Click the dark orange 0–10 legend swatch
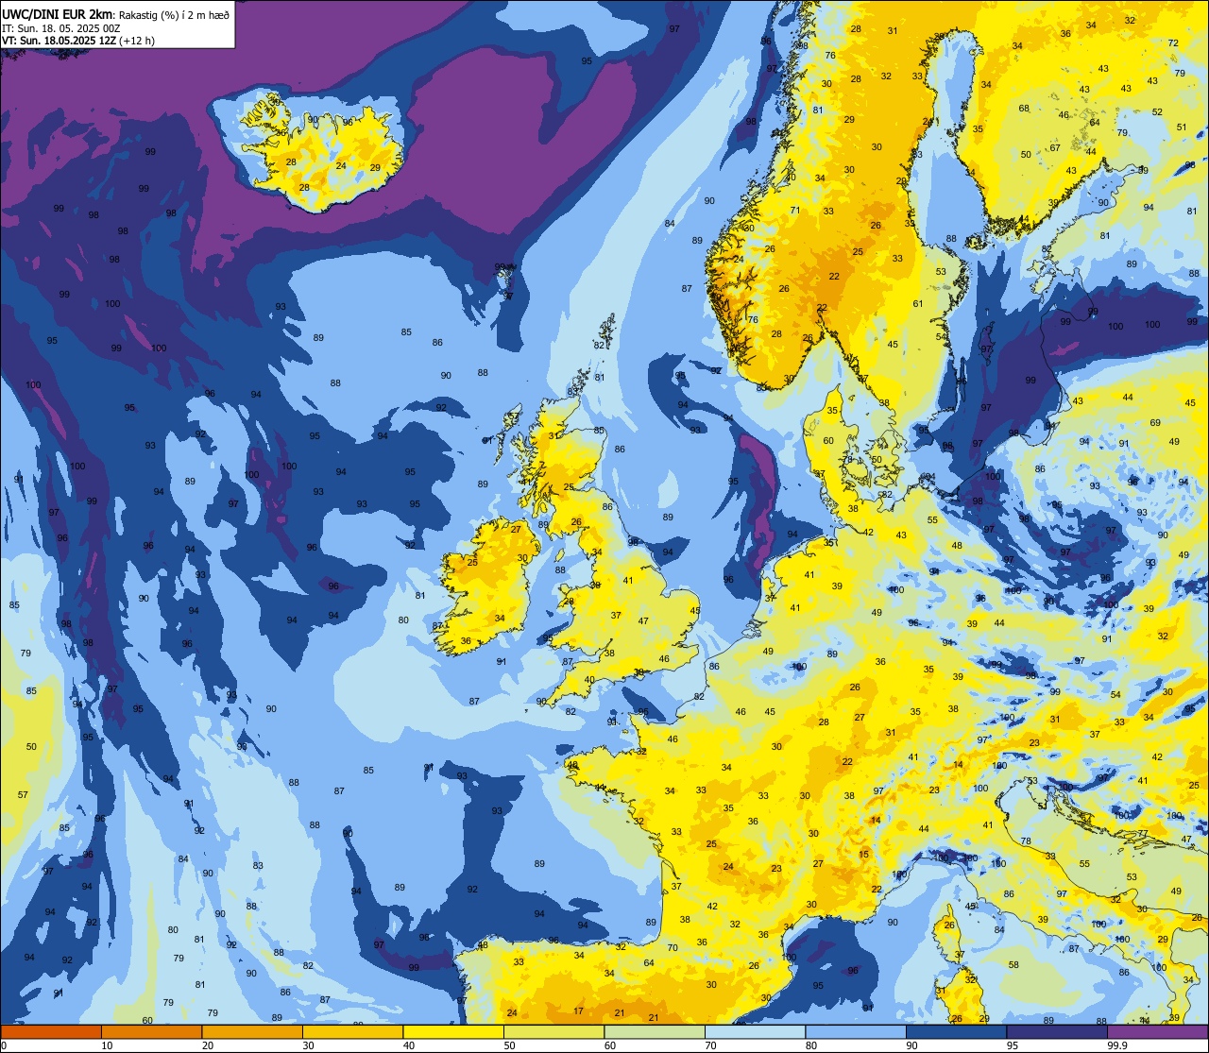The width and height of the screenshot is (1209, 1053). coord(51,1031)
